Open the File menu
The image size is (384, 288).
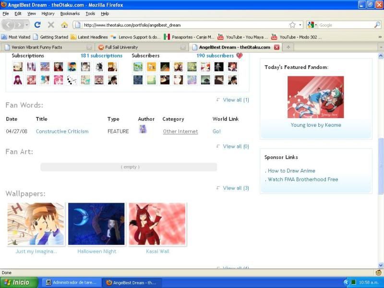pos(6,13)
